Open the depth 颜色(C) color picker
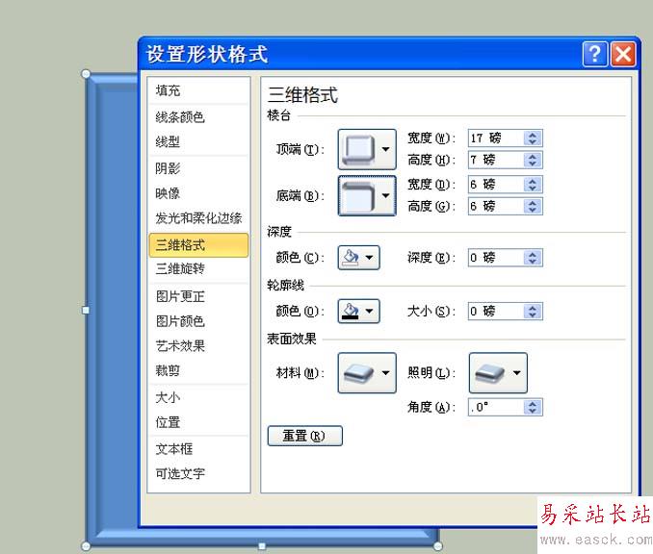The image size is (653, 554). click(x=358, y=258)
